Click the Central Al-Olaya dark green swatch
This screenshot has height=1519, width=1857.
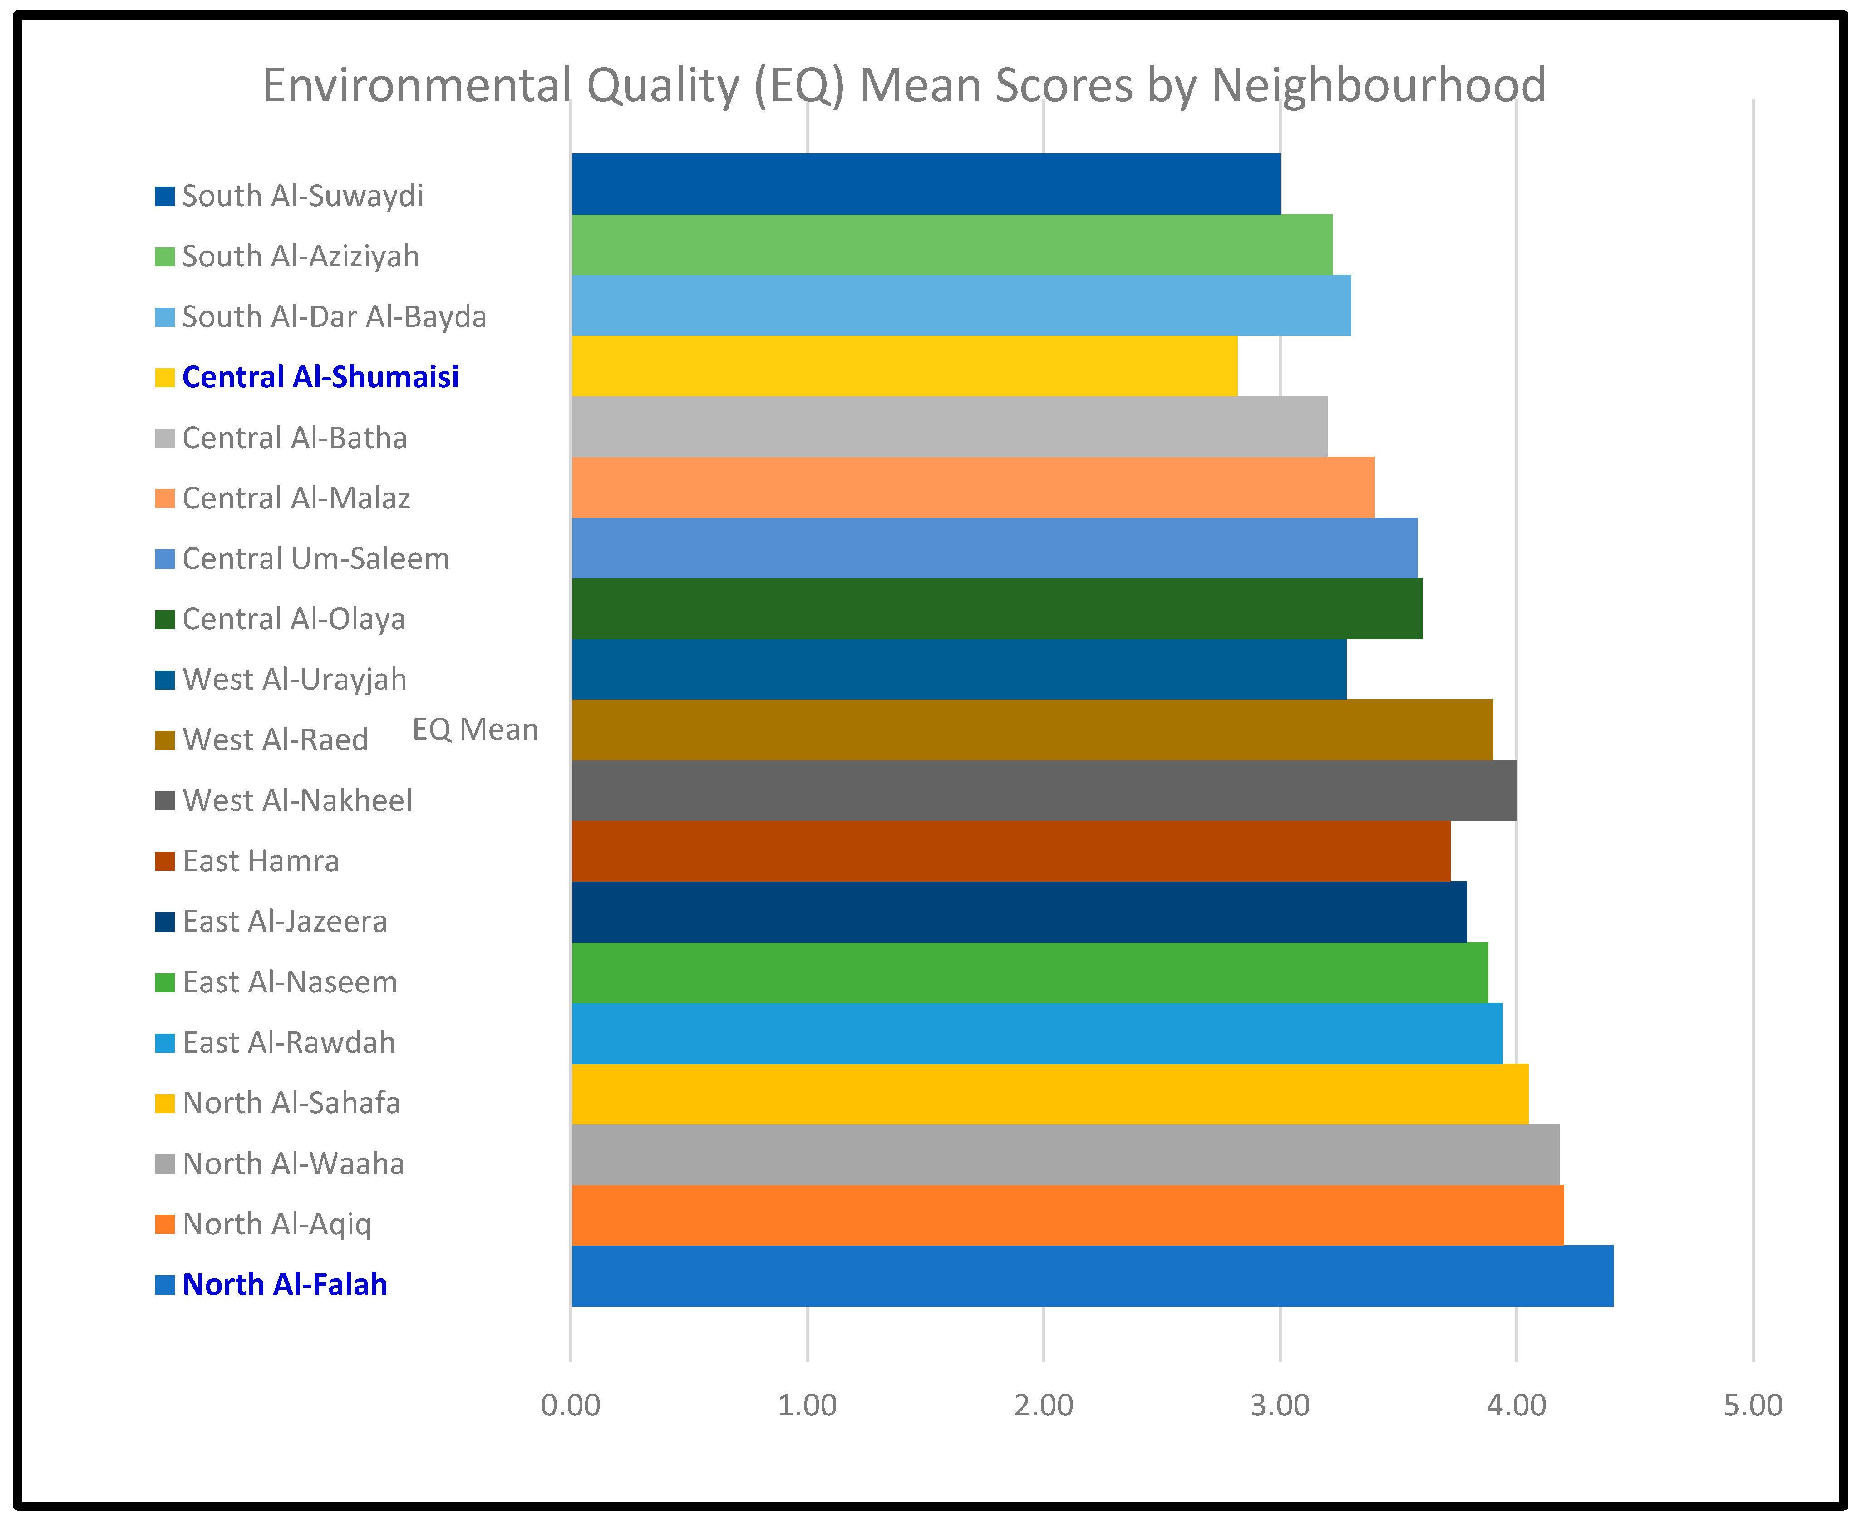pyautogui.click(x=164, y=620)
